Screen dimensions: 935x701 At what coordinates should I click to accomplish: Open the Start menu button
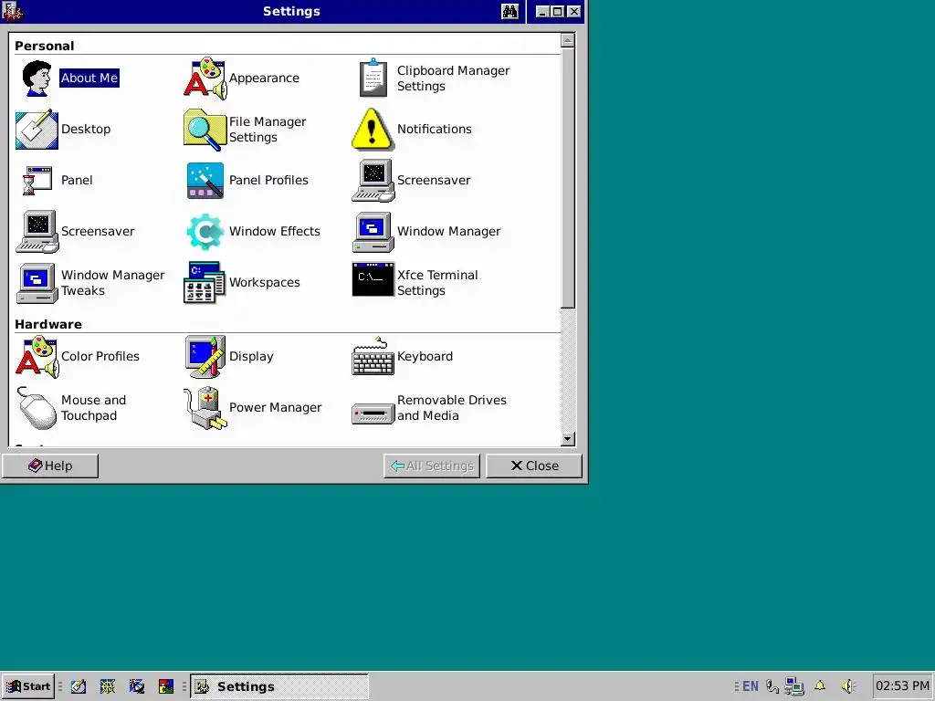coord(28,686)
